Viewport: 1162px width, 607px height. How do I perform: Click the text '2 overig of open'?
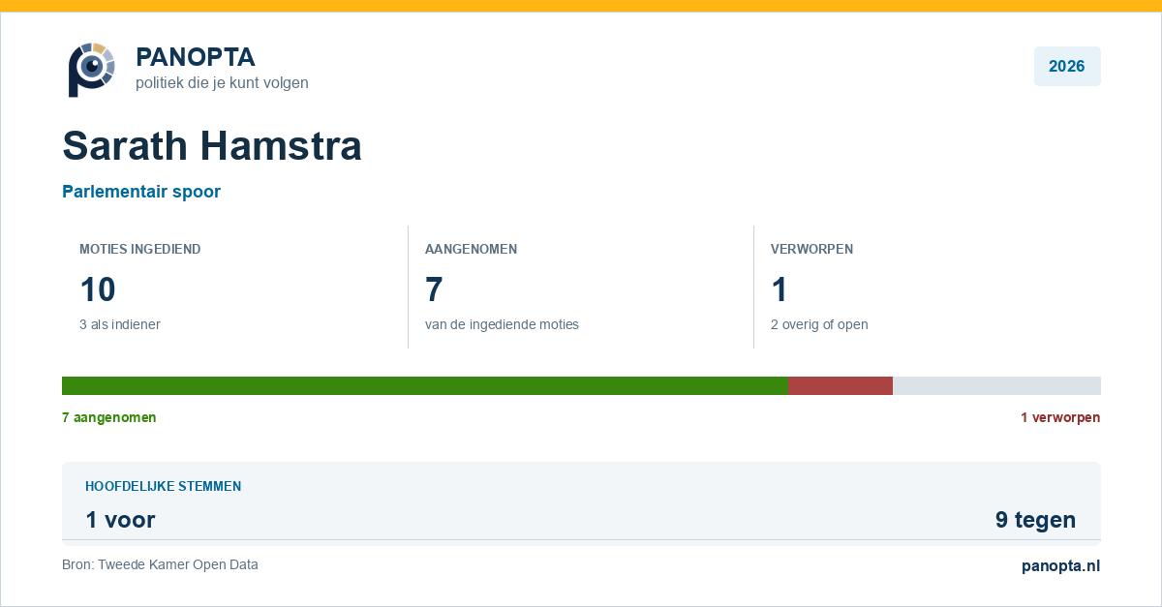coord(819,324)
